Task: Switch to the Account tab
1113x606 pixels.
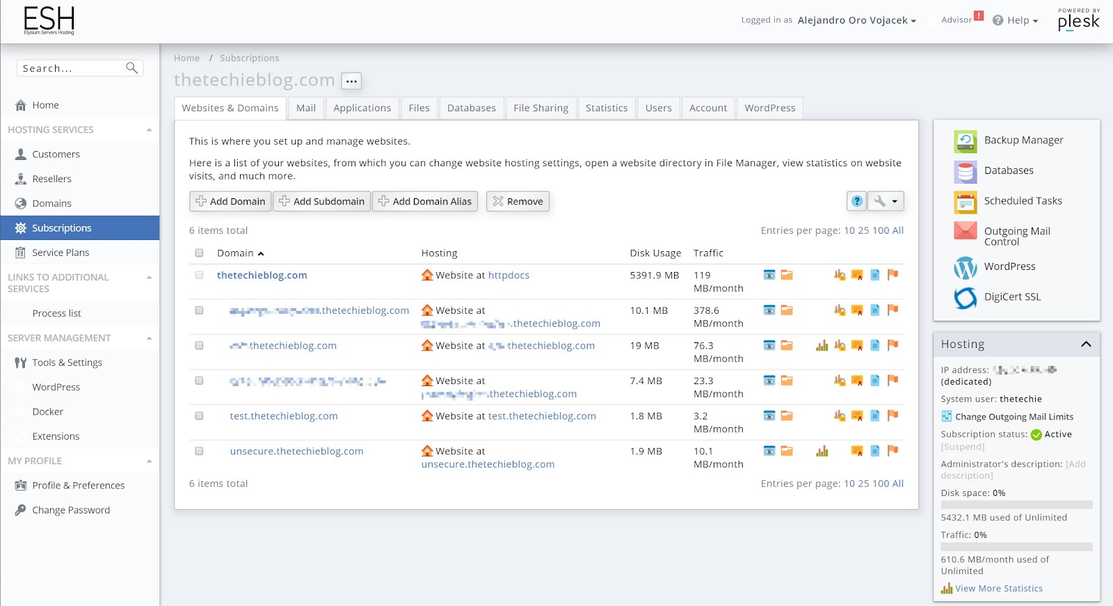Action: (x=708, y=108)
